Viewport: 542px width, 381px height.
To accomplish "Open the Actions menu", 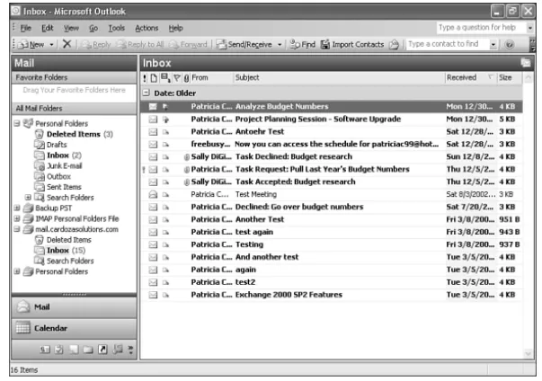I will (x=147, y=28).
